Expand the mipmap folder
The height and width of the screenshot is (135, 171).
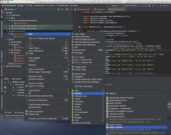pos(9,50)
